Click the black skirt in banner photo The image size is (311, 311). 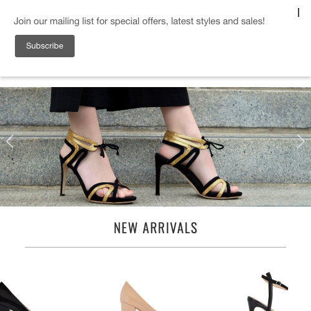(x=119, y=99)
